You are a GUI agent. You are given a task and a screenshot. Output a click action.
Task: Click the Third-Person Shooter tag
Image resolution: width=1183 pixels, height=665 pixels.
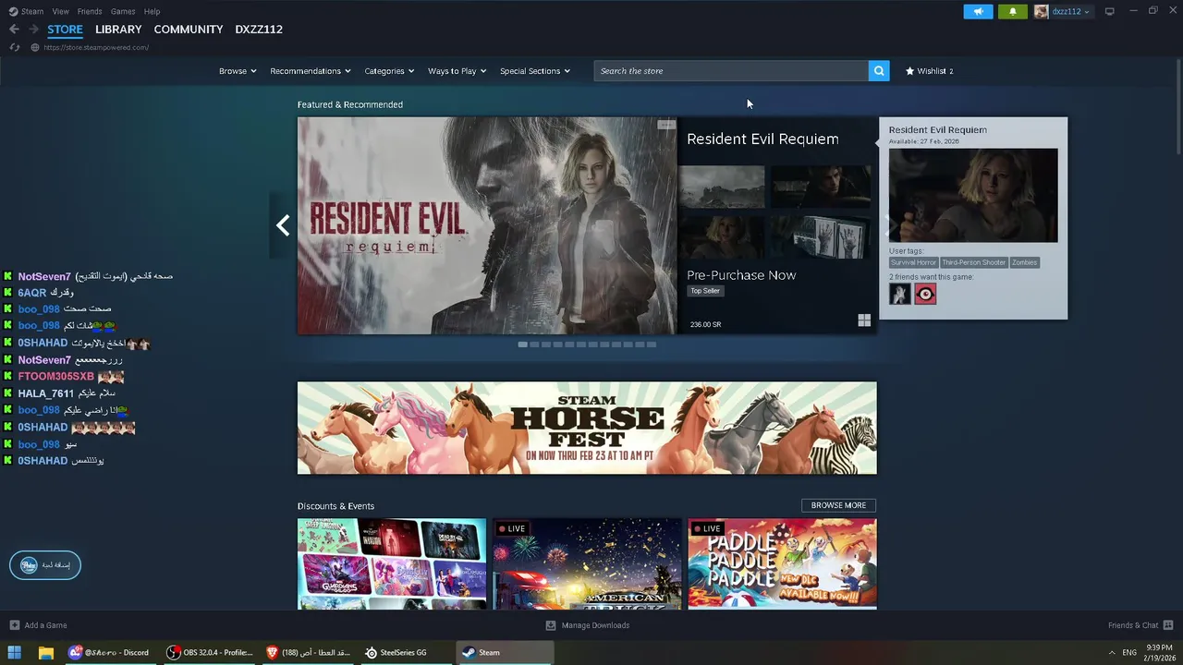974,262
